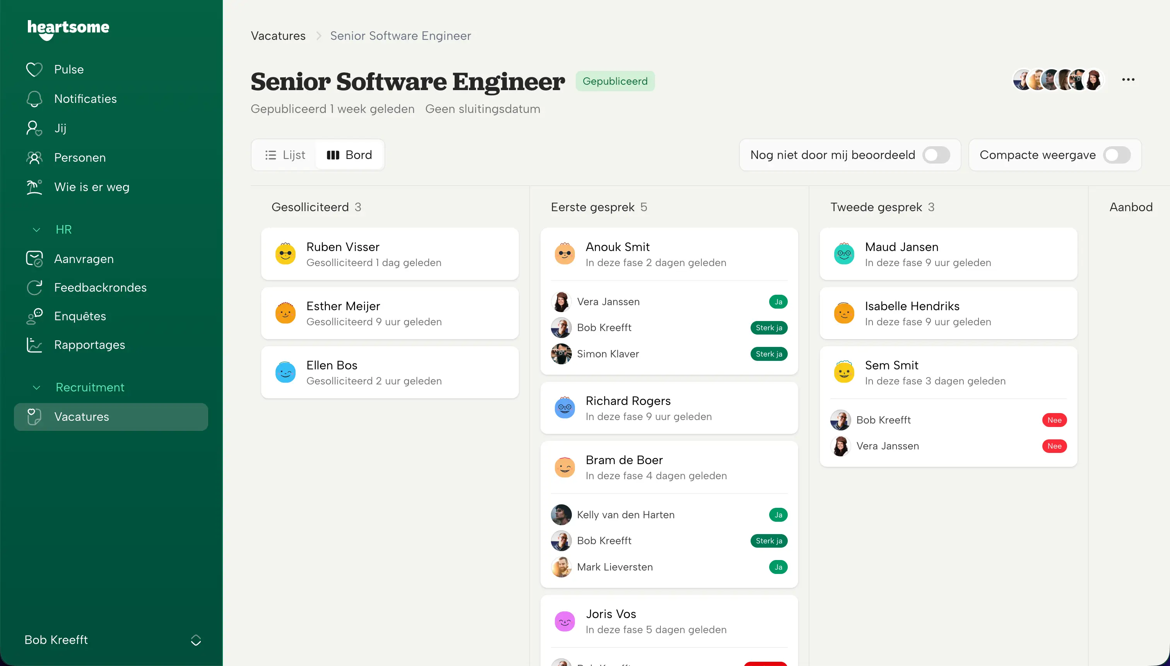Viewport: 1170px width, 666px height.
Task: Go to the Vacatures breadcrumb link
Action: click(278, 36)
